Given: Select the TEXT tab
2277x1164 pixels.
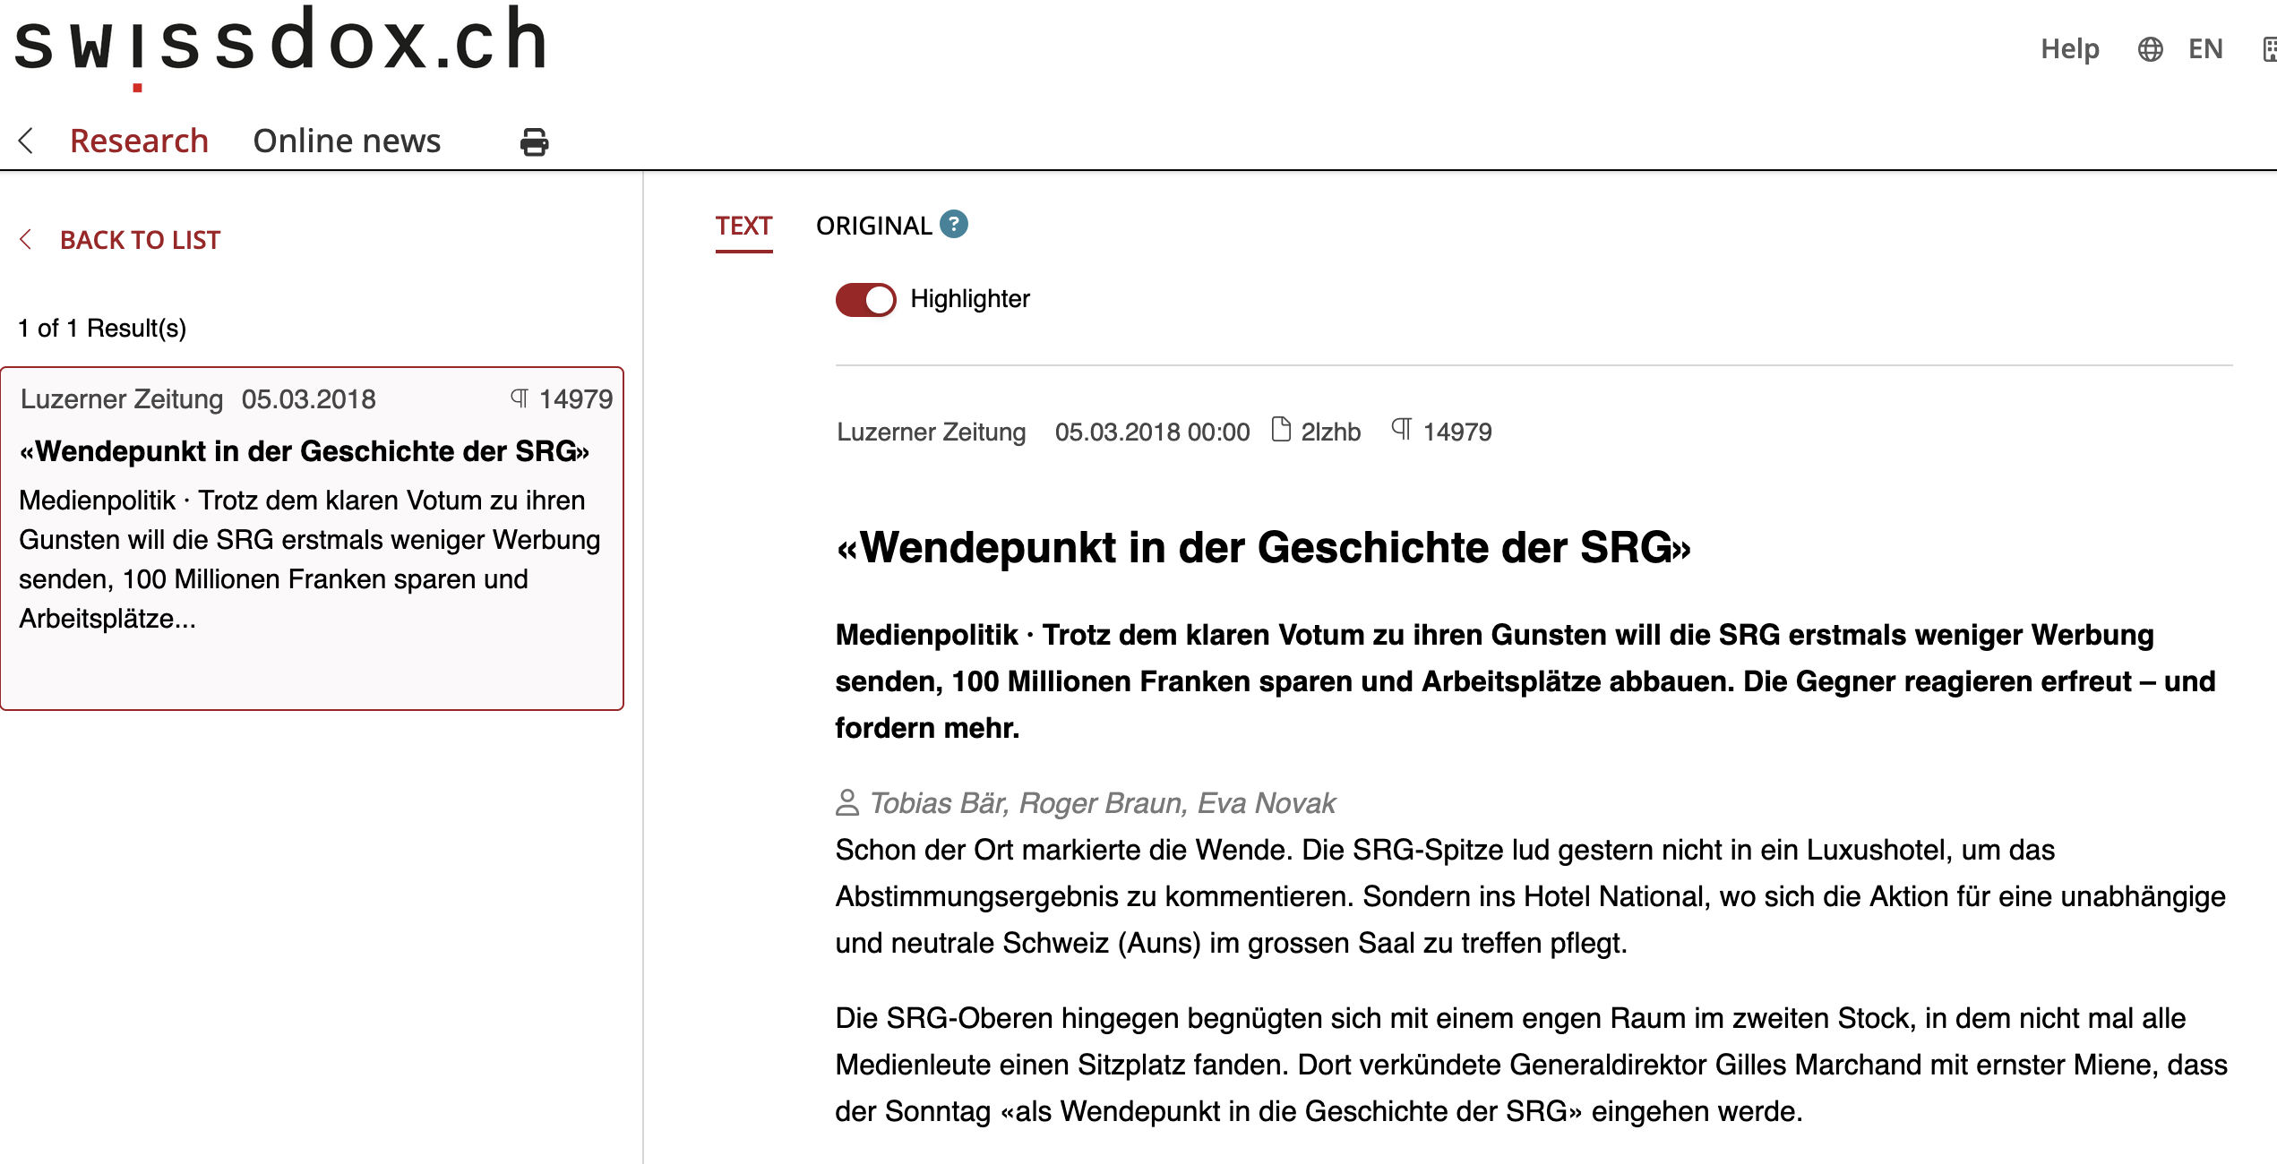Looking at the screenshot, I should pos(743,226).
